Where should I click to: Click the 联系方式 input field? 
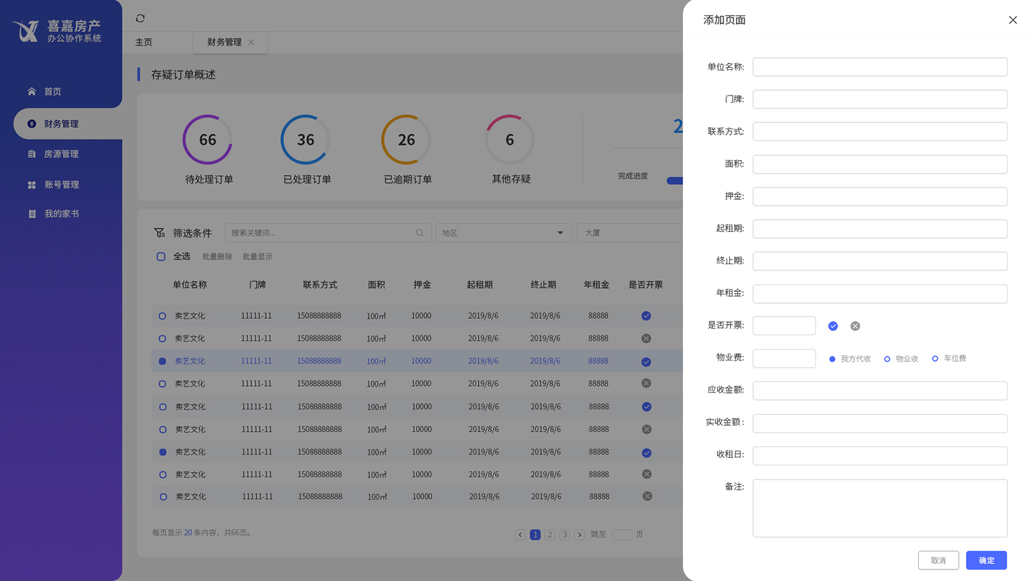tap(880, 131)
